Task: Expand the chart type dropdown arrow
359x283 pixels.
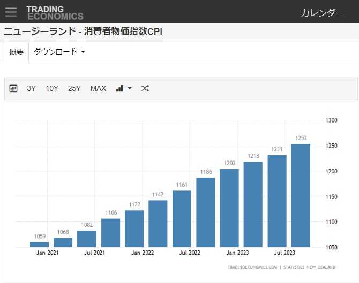Action: click(130, 88)
